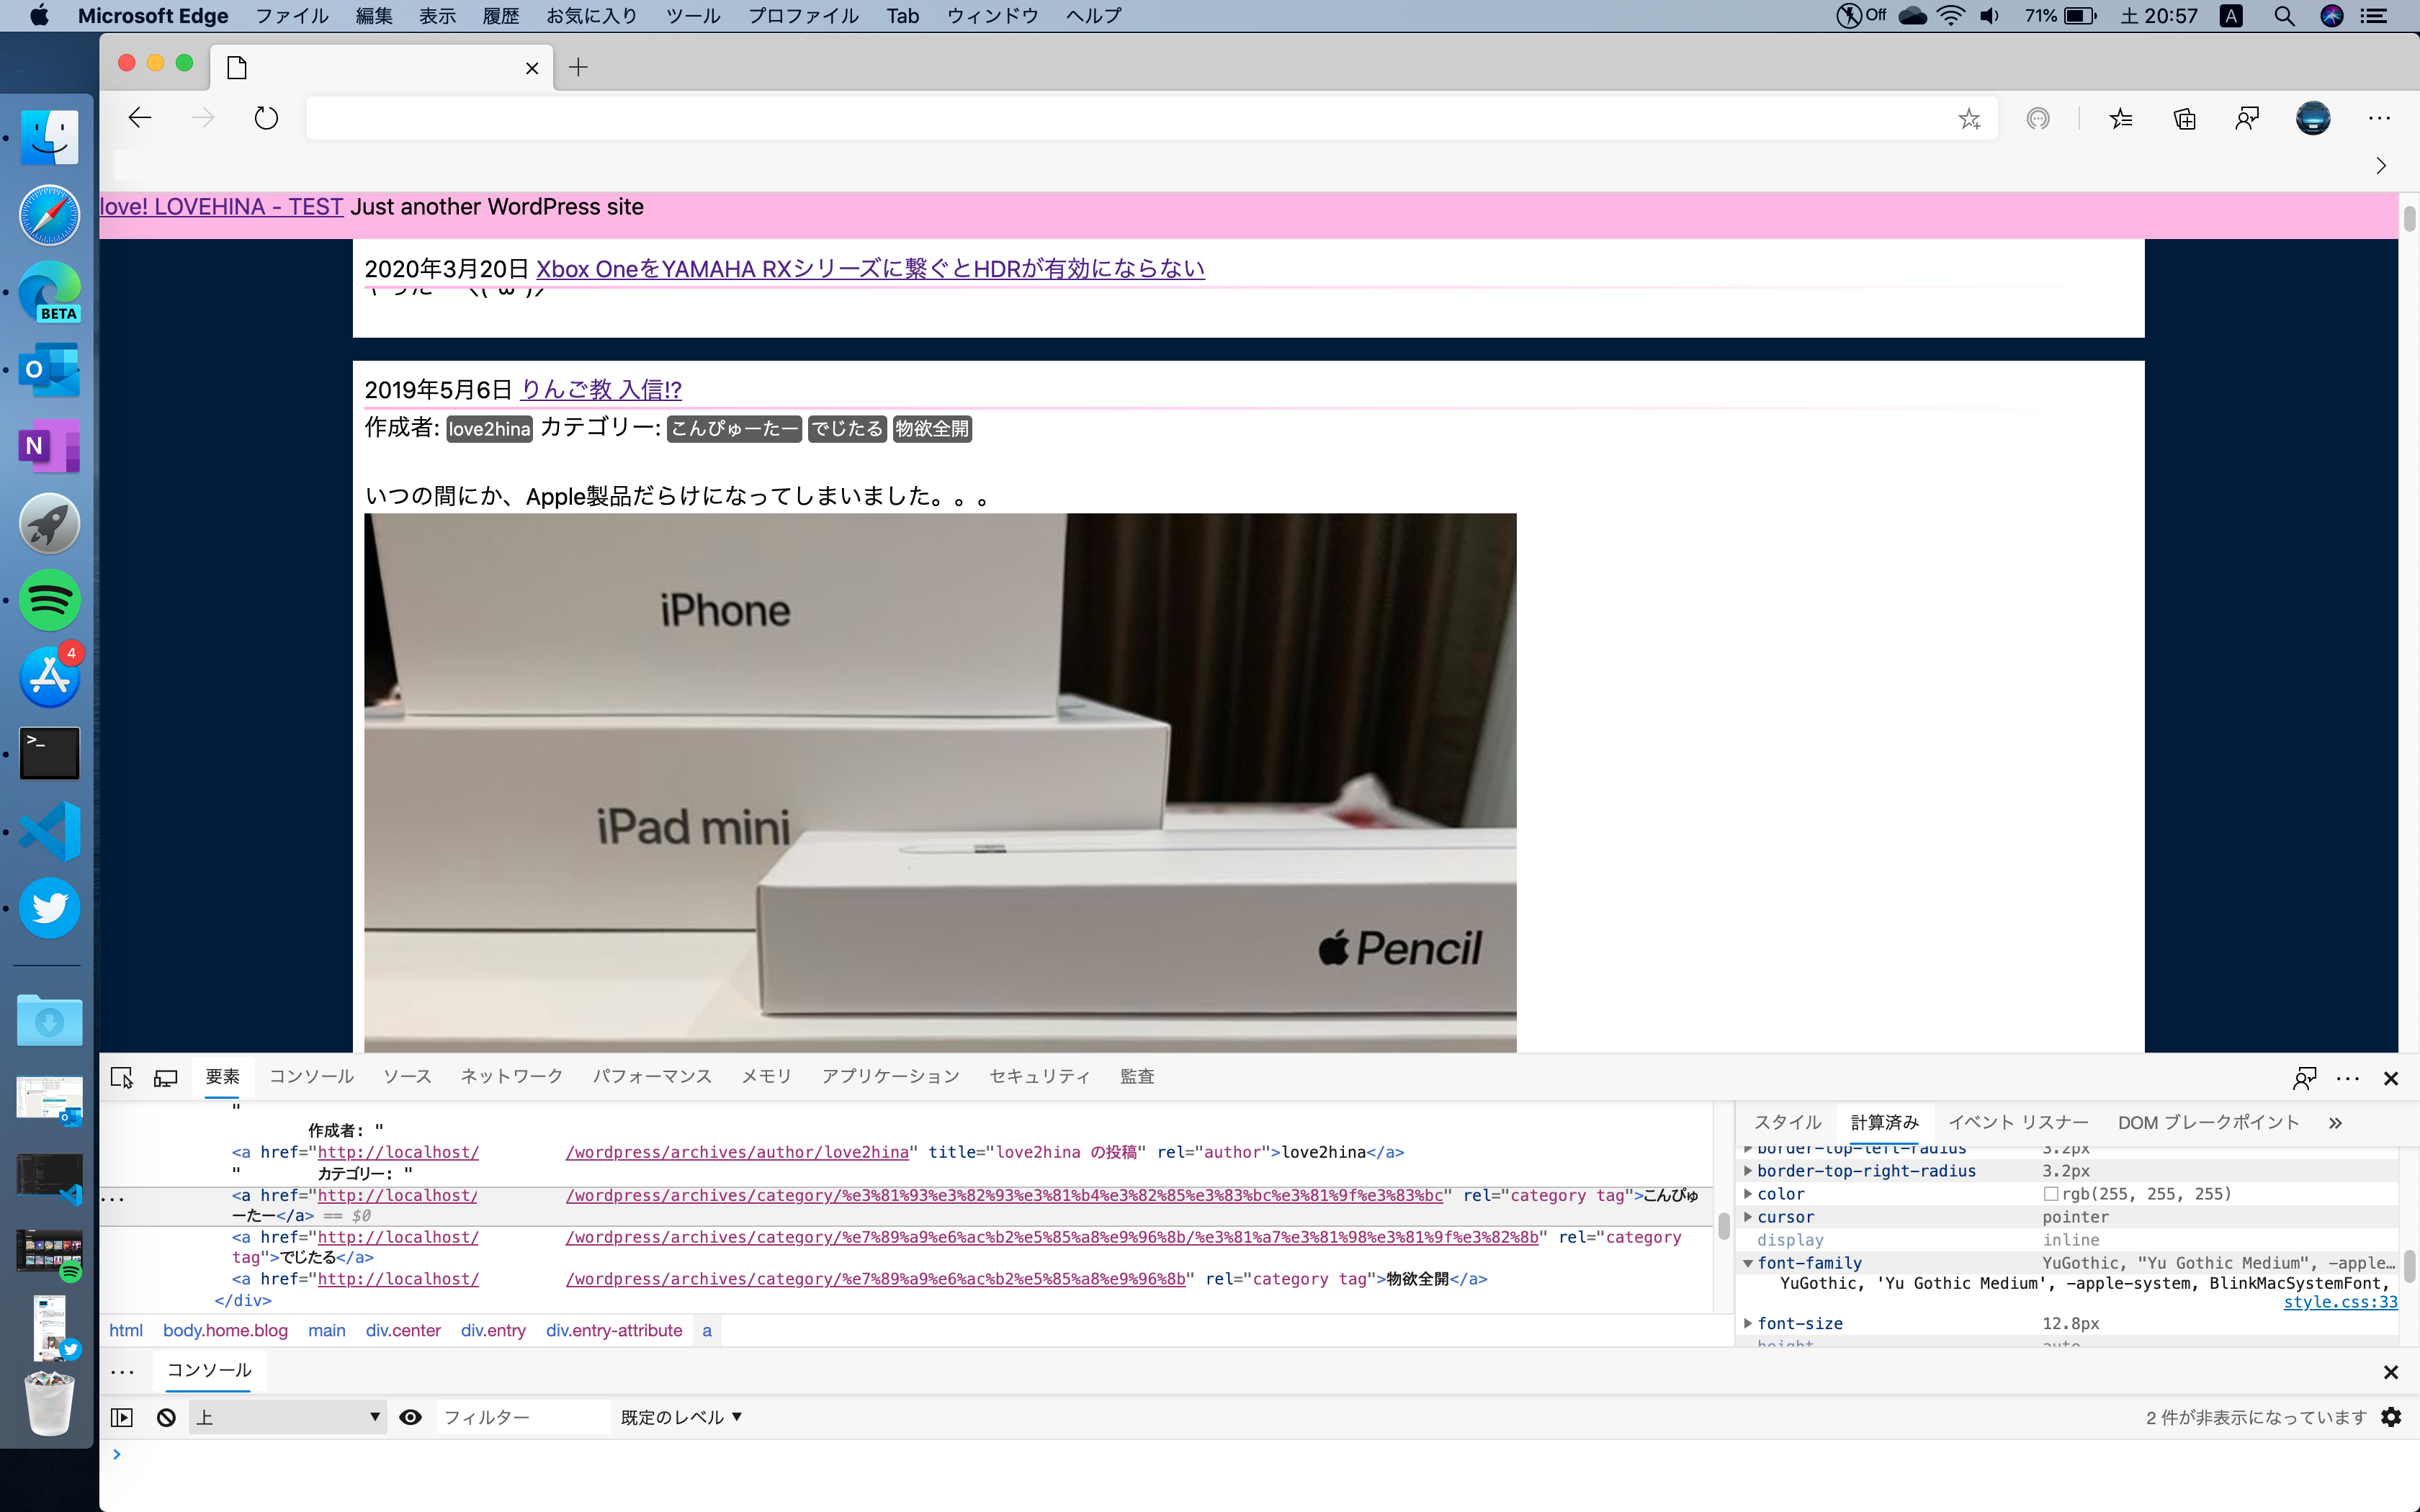Open Terminal from the Dock
This screenshot has height=1512, width=2420.
coord(48,754)
